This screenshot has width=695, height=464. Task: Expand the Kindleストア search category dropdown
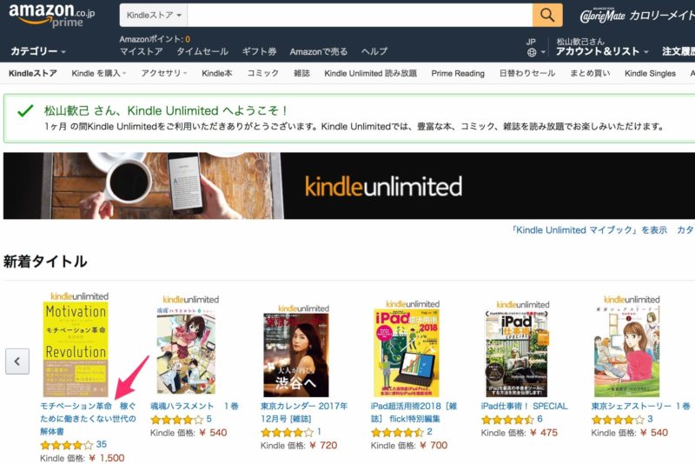coord(154,15)
